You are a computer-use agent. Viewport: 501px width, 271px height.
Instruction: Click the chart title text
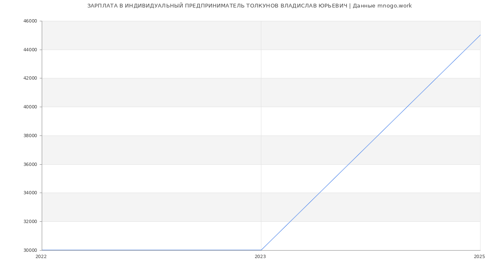[249, 6]
